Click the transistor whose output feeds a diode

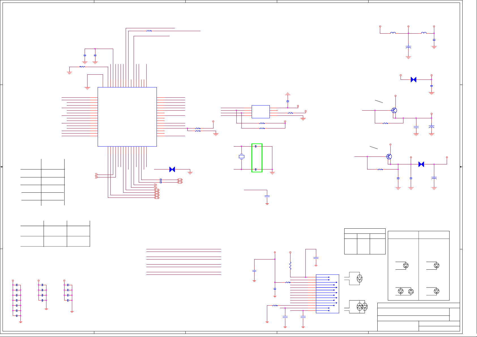click(389, 156)
